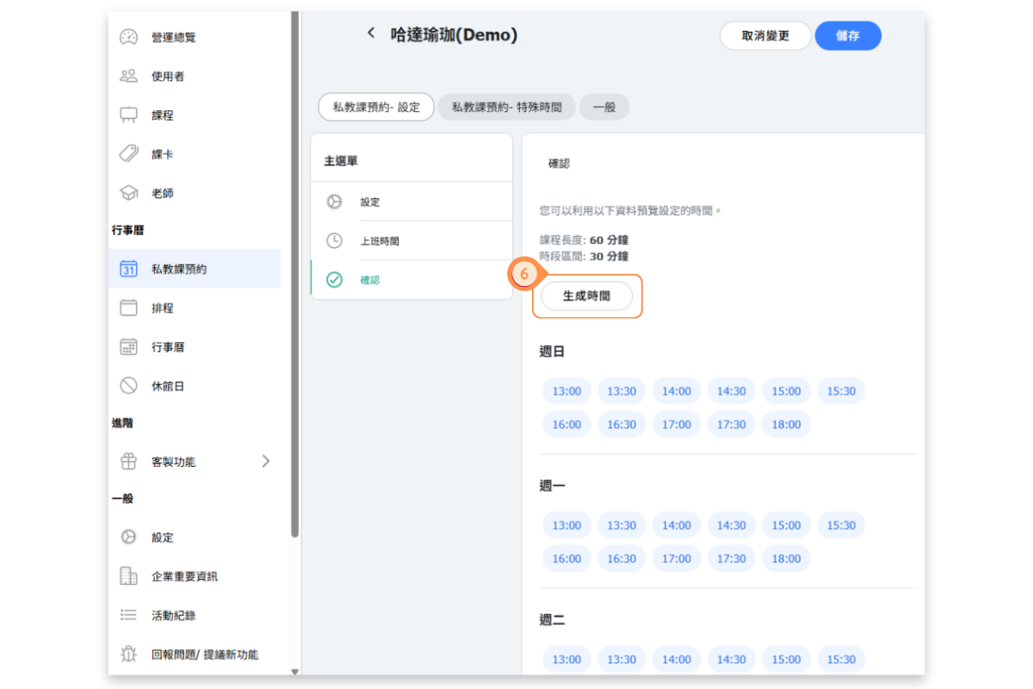The width and height of the screenshot is (1033, 689).
Task: Open 使用者 users icon in sidebar
Action: (x=128, y=76)
